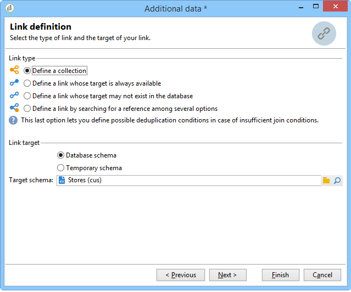Open the target schema folder browser
Viewport: 351px width, 292px height.
(x=326, y=181)
